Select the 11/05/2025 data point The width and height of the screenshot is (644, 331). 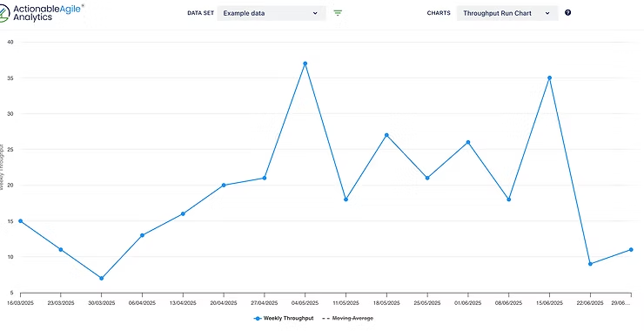(345, 199)
